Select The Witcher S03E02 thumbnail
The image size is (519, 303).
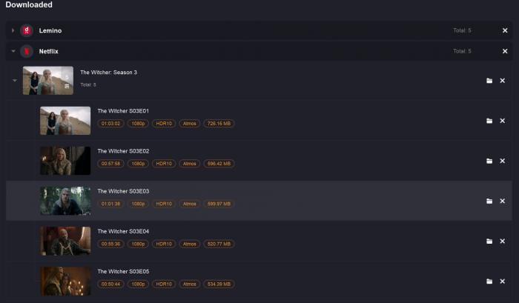65,161
